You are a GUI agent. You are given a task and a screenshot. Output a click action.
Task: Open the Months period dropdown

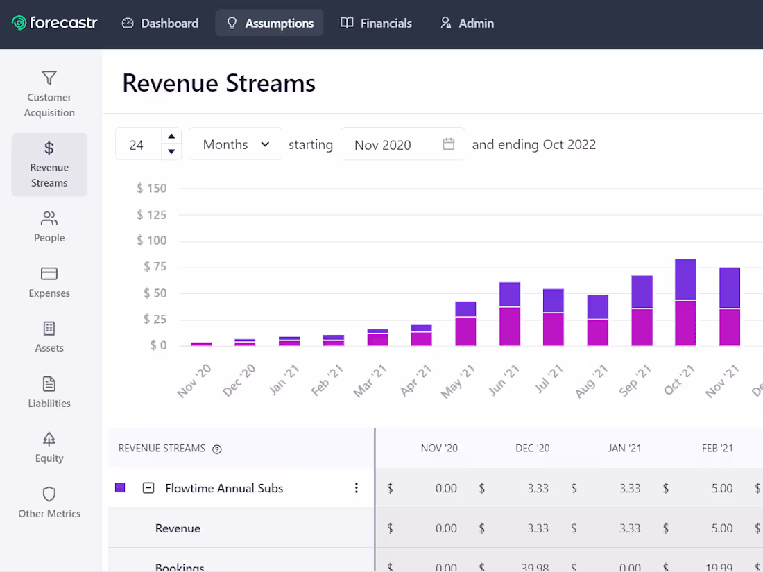point(235,144)
